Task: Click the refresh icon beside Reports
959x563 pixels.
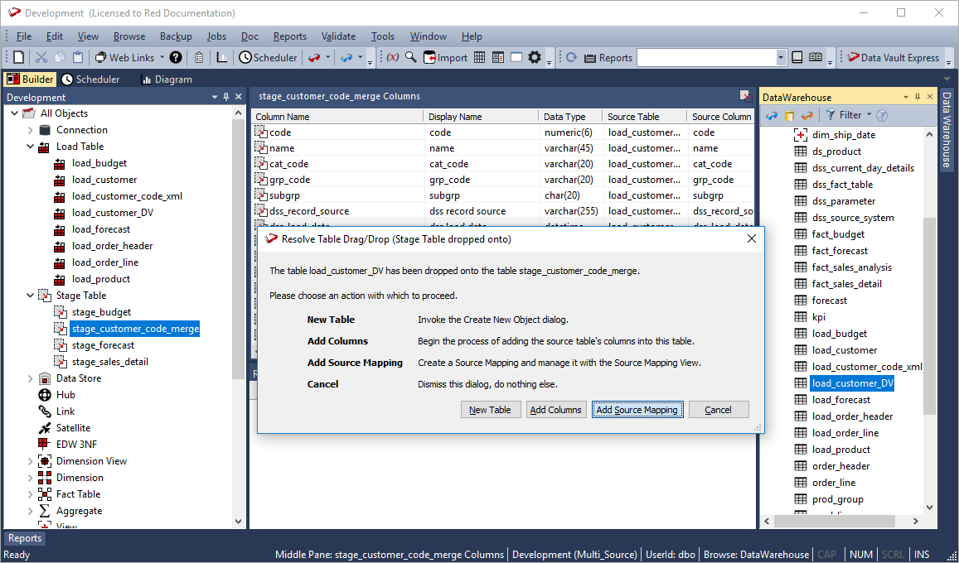Action: 571,58
